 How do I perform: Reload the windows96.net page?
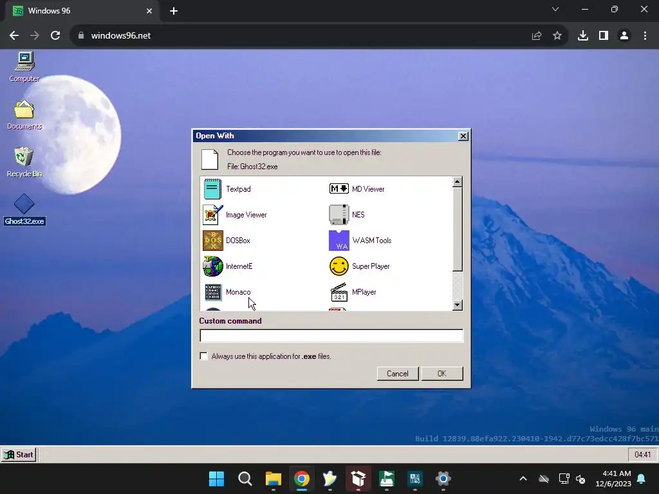pyautogui.click(x=55, y=36)
